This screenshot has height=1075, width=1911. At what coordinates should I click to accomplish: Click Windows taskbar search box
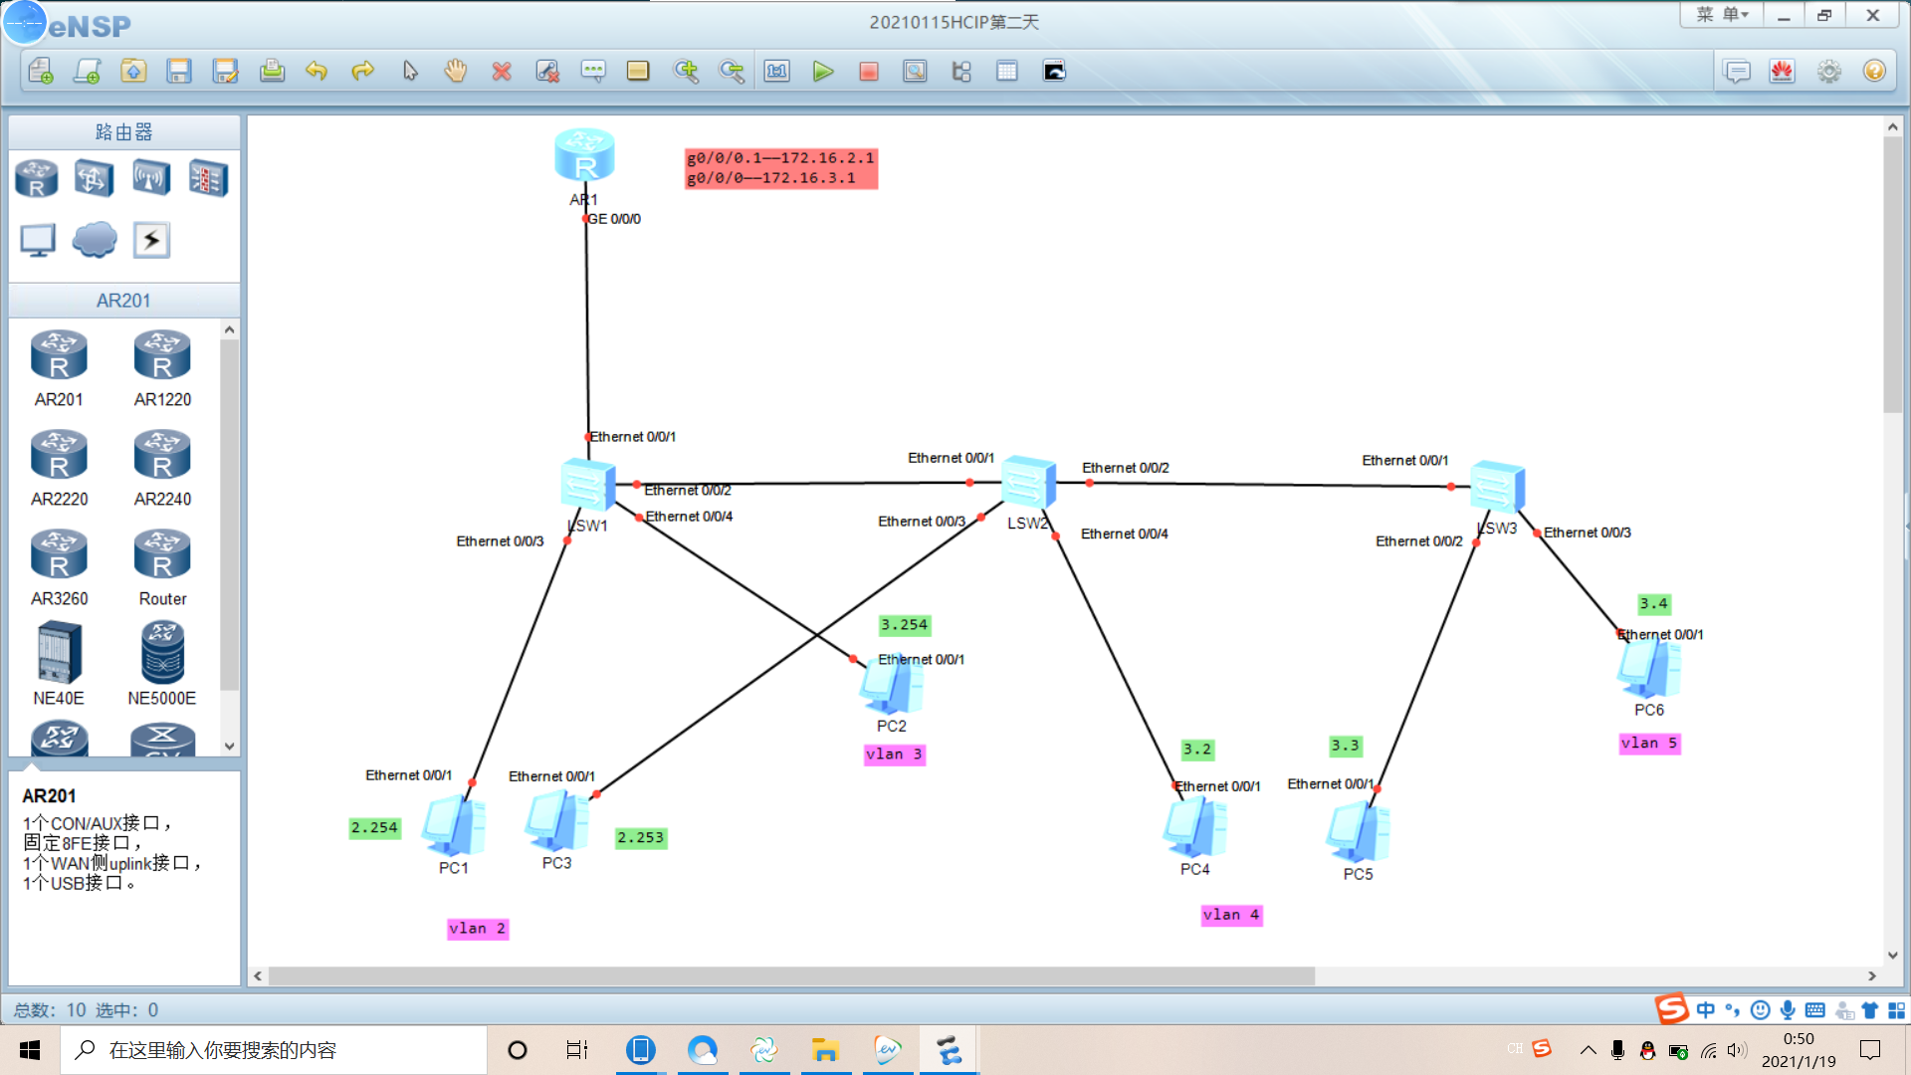point(274,1050)
